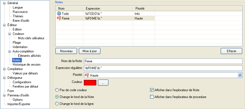
Task: Click the Nouveau button
Action: (x=66, y=51)
